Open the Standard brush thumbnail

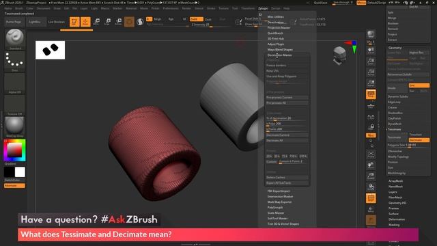(15, 39)
